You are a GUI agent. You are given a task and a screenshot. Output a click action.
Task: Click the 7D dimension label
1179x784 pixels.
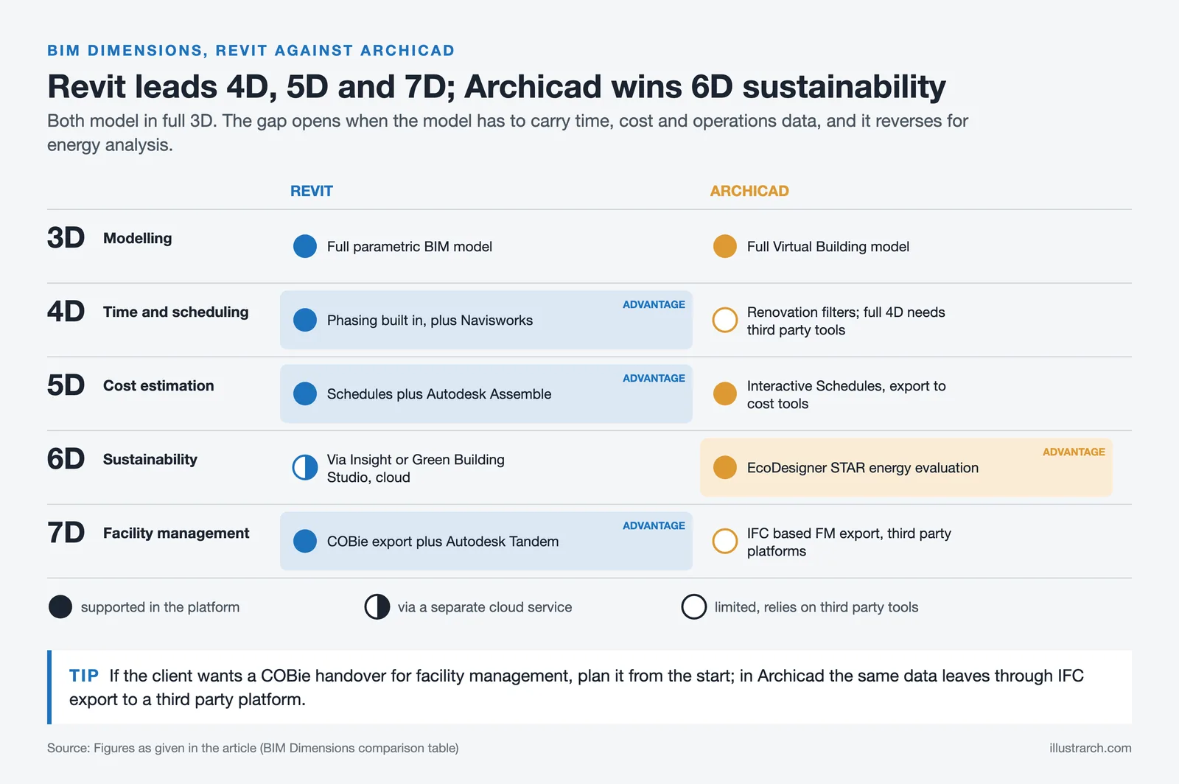66,533
